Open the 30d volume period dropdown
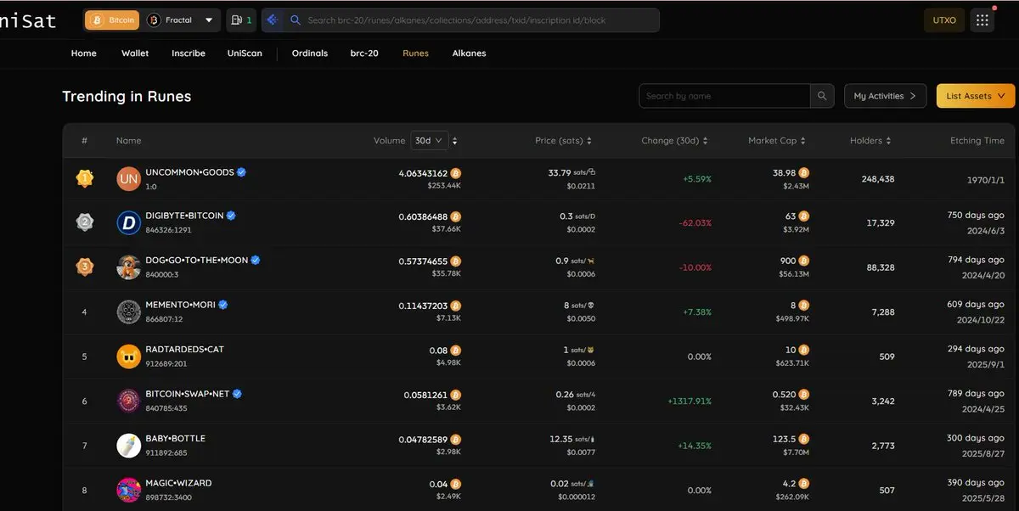The height and width of the screenshot is (511, 1019). tap(430, 140)
